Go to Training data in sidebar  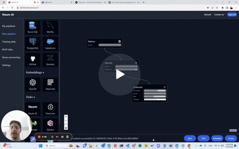[x=9, y=42]
